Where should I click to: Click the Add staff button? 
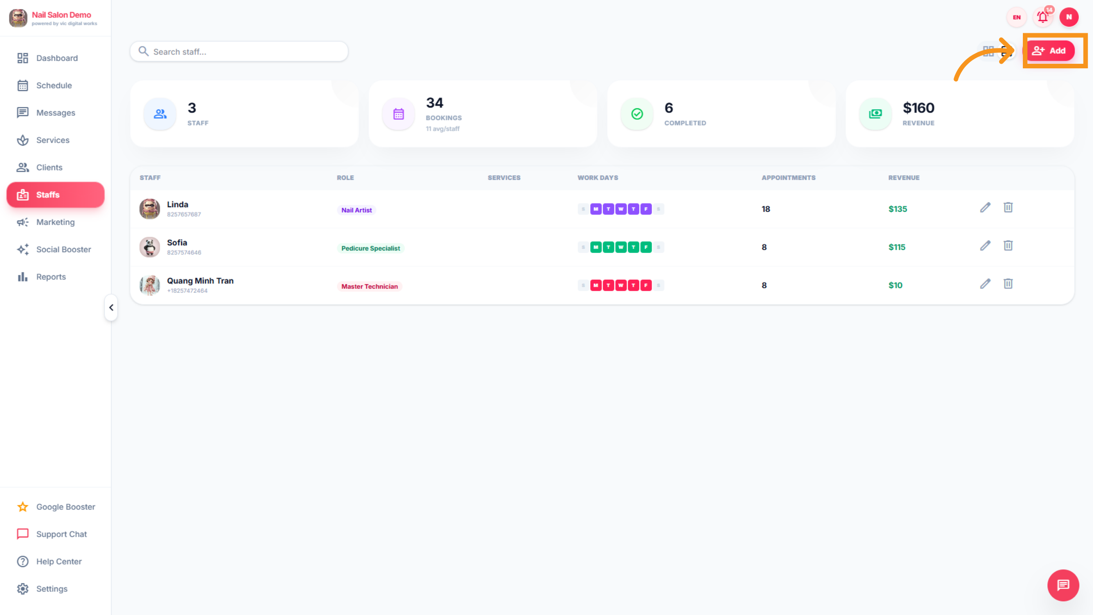[1049, 51]
